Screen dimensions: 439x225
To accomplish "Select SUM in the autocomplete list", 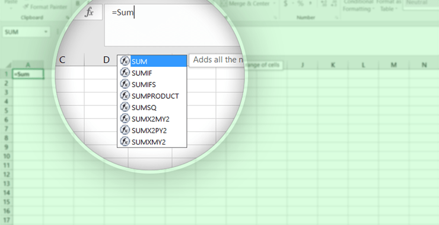I will (152, 61).
